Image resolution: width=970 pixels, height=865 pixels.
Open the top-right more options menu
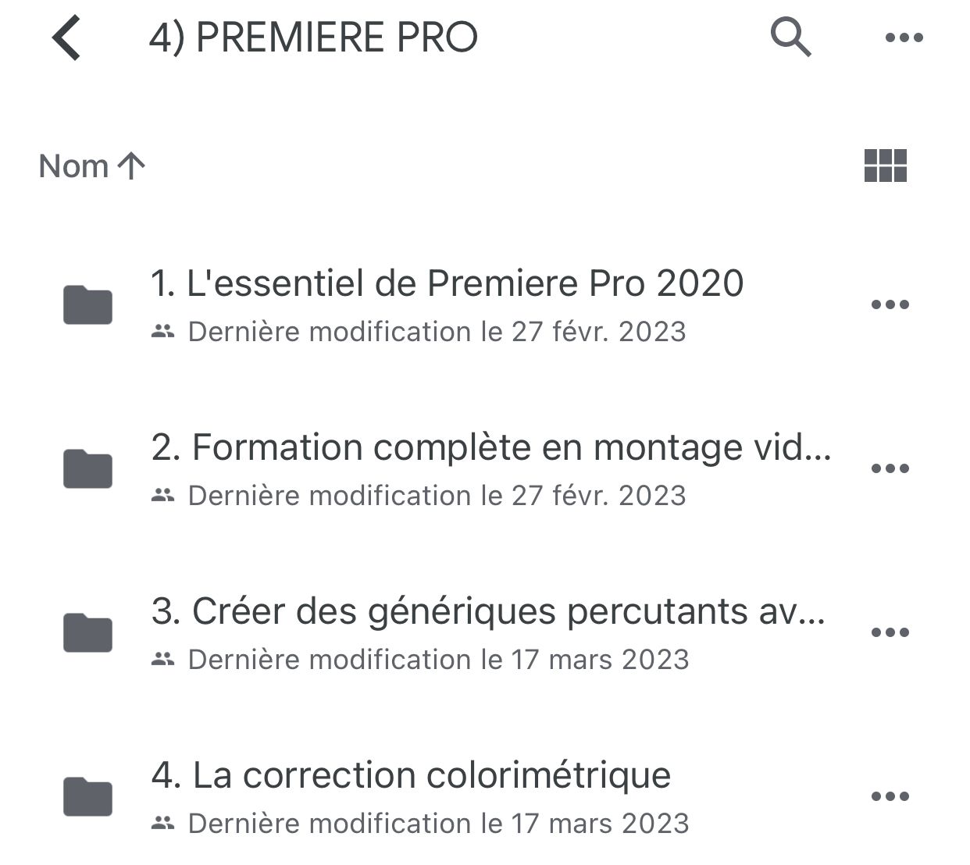(x=904, y=37)
